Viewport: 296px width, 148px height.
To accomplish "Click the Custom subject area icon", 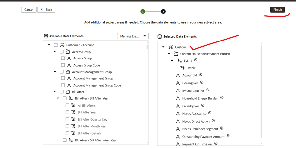I will point(171,47).
